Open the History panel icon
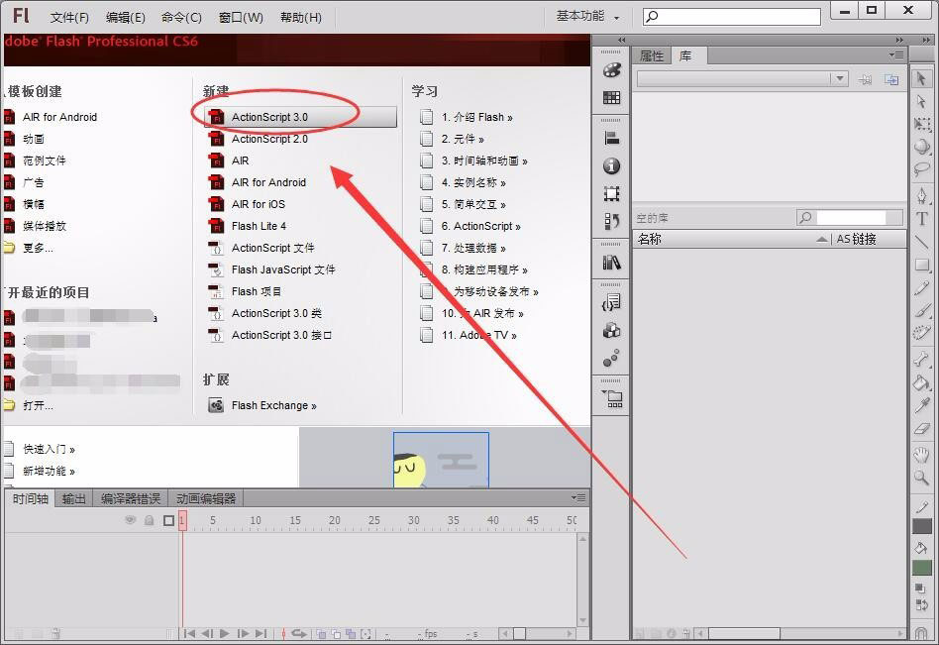Image resolution: width=939 pixels, height=645 pixels. point(611,222)
